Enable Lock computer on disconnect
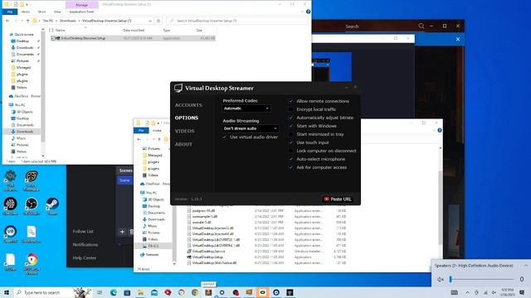The width and height of the screenshot is (531, 298). coord(290,151)
